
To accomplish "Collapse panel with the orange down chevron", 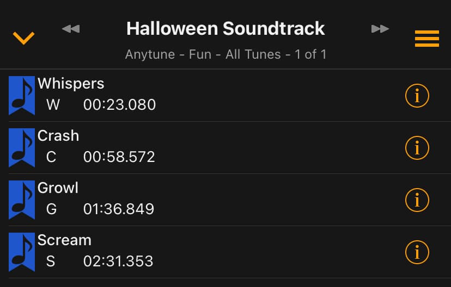I will 23,38.
